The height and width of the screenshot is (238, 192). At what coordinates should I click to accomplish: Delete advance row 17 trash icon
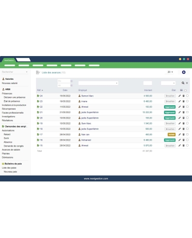[184, 134]
